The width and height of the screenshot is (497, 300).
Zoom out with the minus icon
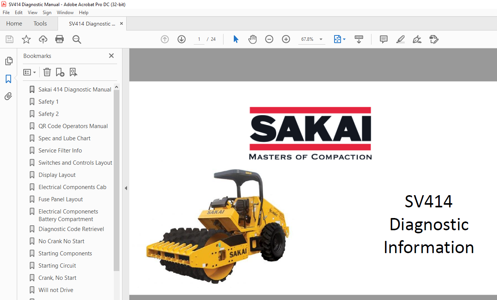[x=269, y=39]
